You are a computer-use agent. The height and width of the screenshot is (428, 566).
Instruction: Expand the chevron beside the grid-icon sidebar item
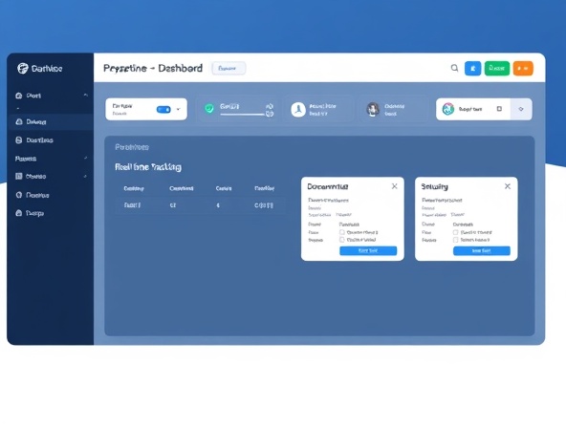(85, 176)
